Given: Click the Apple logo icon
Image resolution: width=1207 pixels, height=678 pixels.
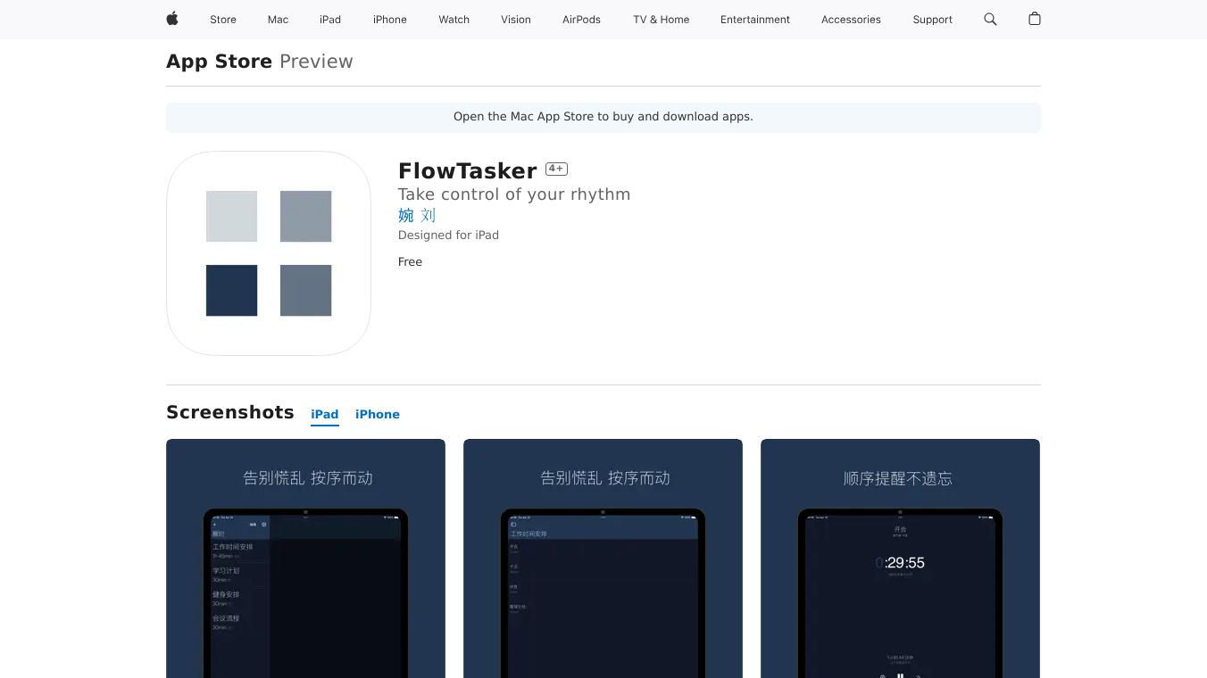Looking at the screenshot, I should (x=172, y=19).
